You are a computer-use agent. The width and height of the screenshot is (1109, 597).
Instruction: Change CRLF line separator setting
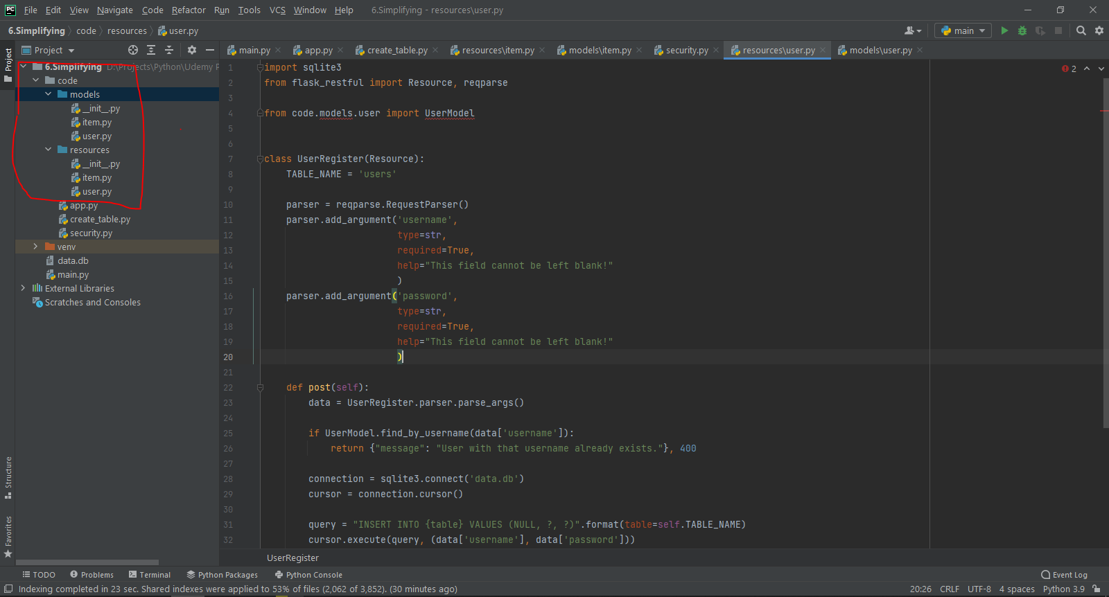coord(950,589)
